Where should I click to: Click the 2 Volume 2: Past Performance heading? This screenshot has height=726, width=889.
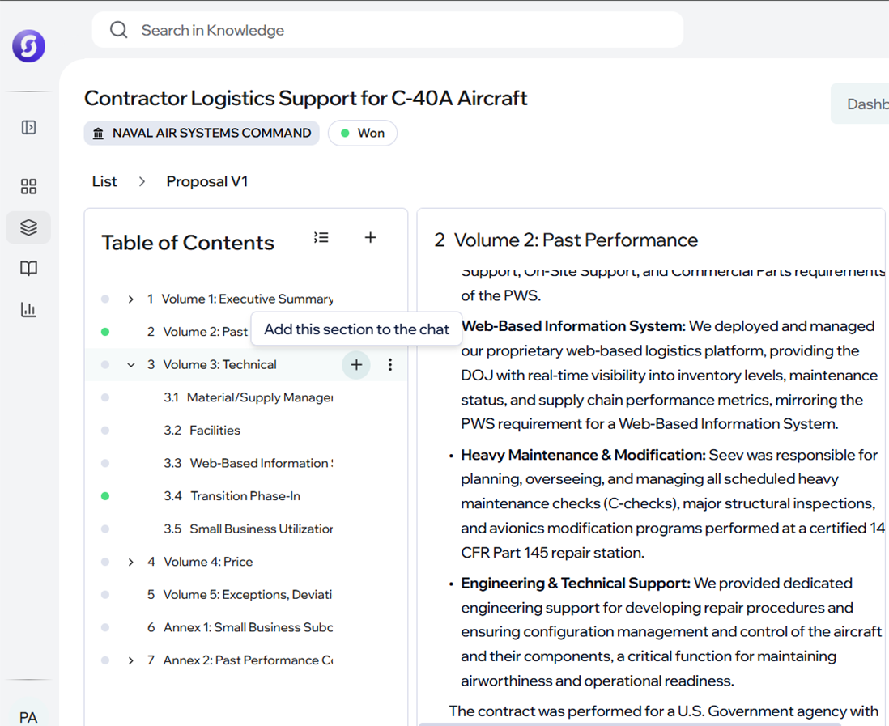tap(566, 240)
